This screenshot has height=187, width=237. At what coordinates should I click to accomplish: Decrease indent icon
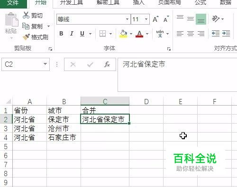pyautogui.click(x=216, y=34)
